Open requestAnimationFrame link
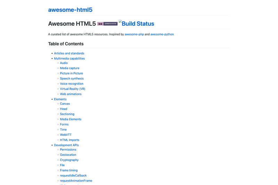278x185 pixels. point(76,181)
